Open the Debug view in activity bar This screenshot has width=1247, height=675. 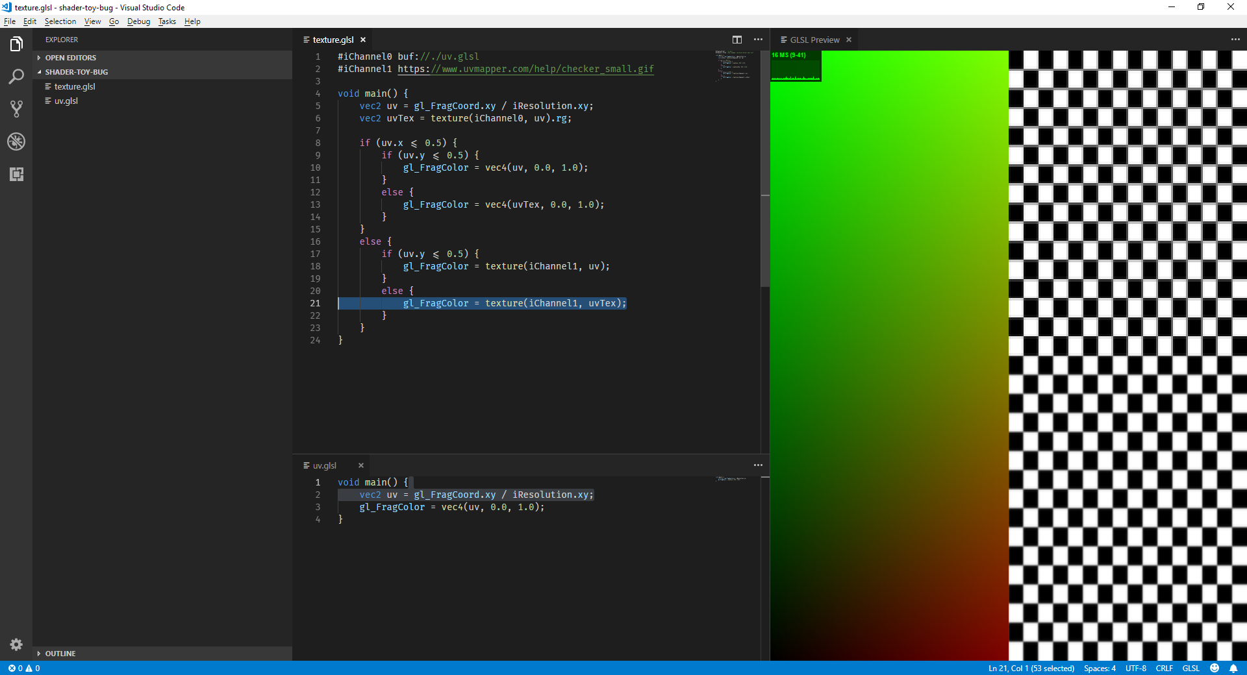[16, 141]
